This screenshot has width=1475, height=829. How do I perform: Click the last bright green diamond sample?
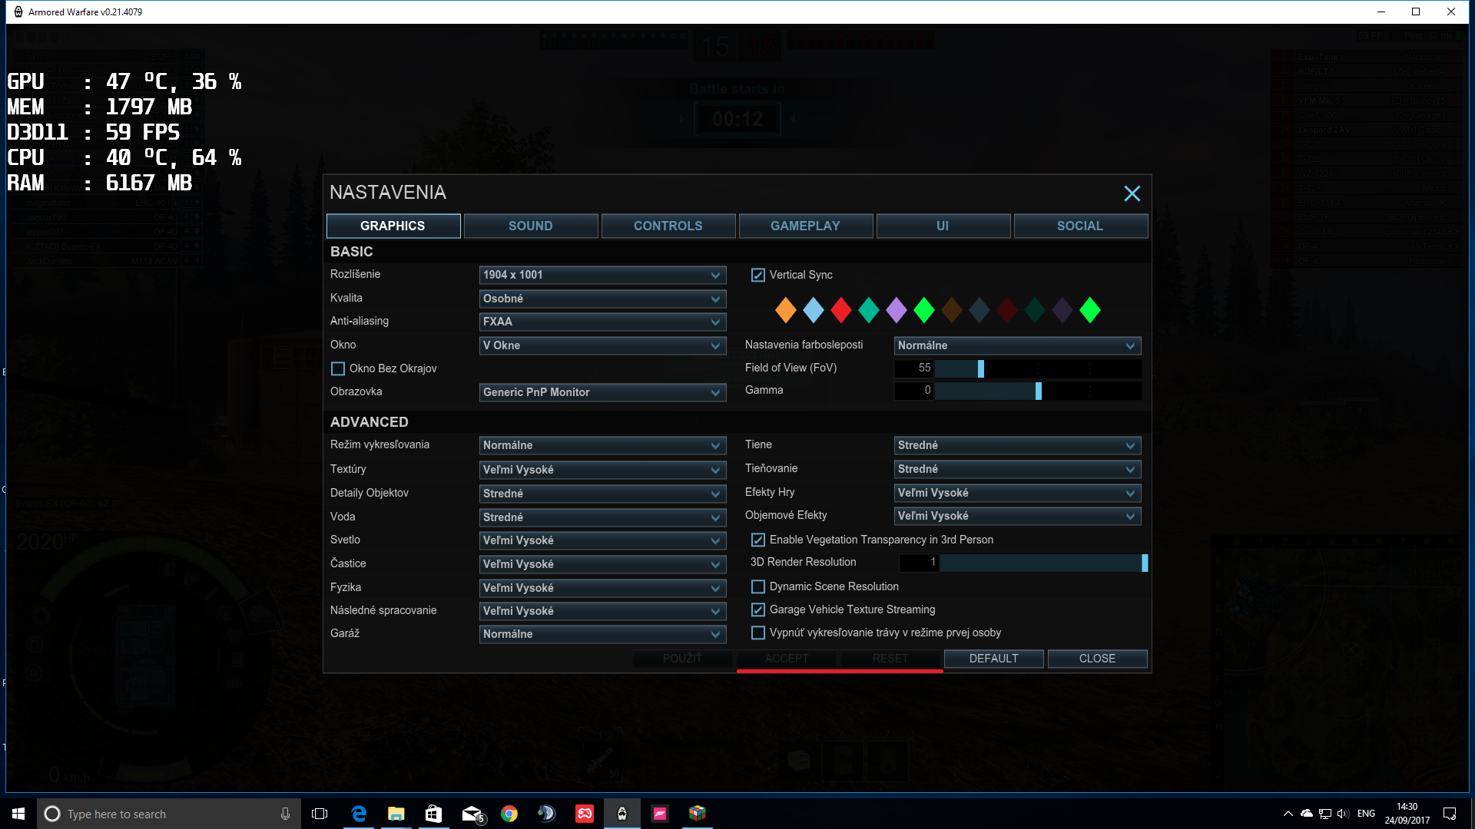tap(1089, 310)
